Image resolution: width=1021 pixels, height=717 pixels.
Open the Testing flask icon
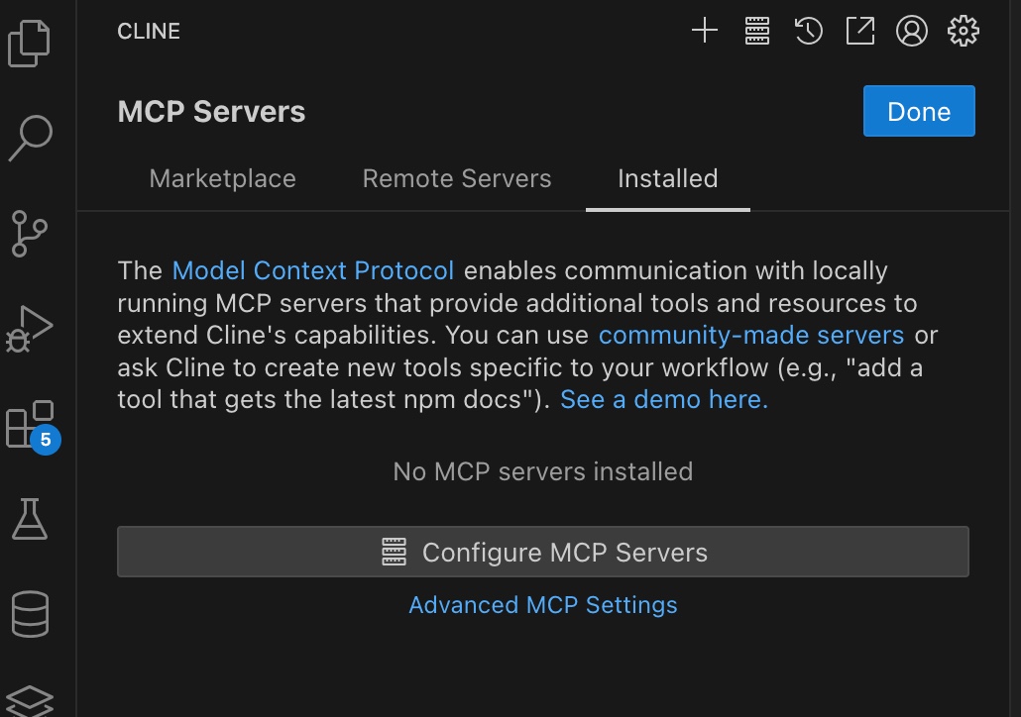[30, 519]
